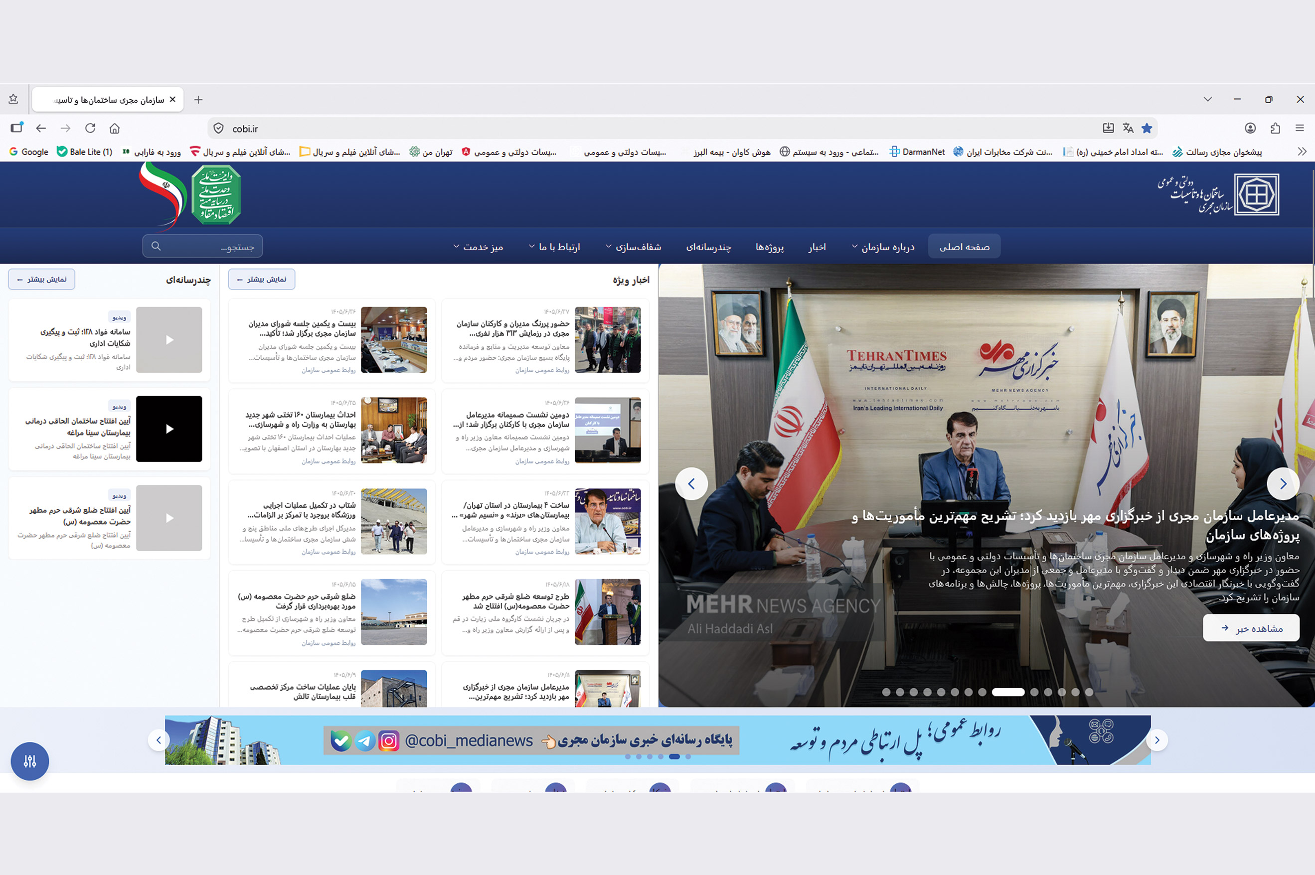Click the green emblem in the header
Viewport: 1315px width, 875px height.
pos(216,195)
